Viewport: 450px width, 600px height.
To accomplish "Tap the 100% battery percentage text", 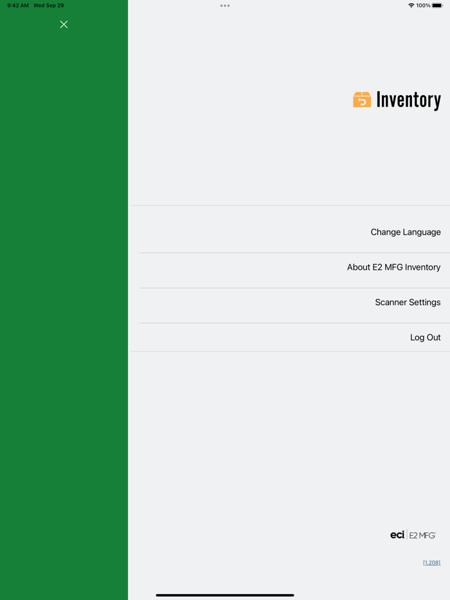I will [423, 5].
